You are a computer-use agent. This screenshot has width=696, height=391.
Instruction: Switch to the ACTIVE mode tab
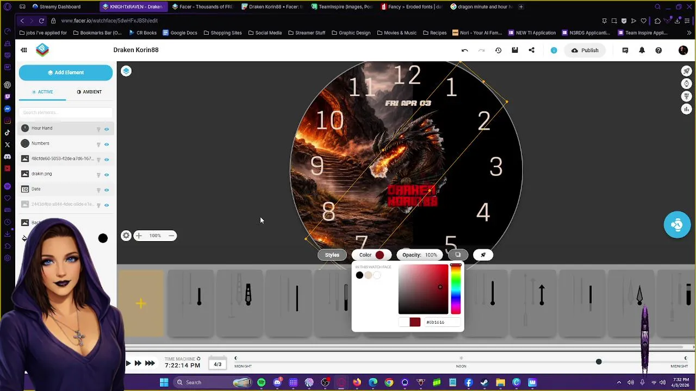click(42, 92)
